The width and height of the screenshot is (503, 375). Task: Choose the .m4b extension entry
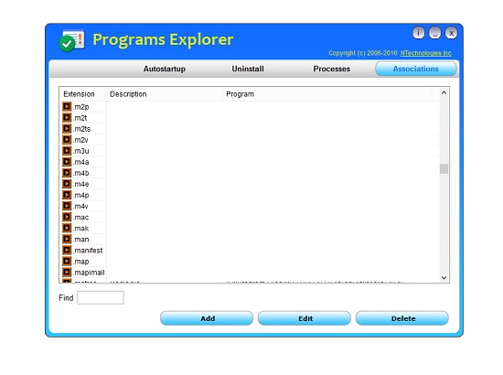pyautogui.click(x=80, y=173)
